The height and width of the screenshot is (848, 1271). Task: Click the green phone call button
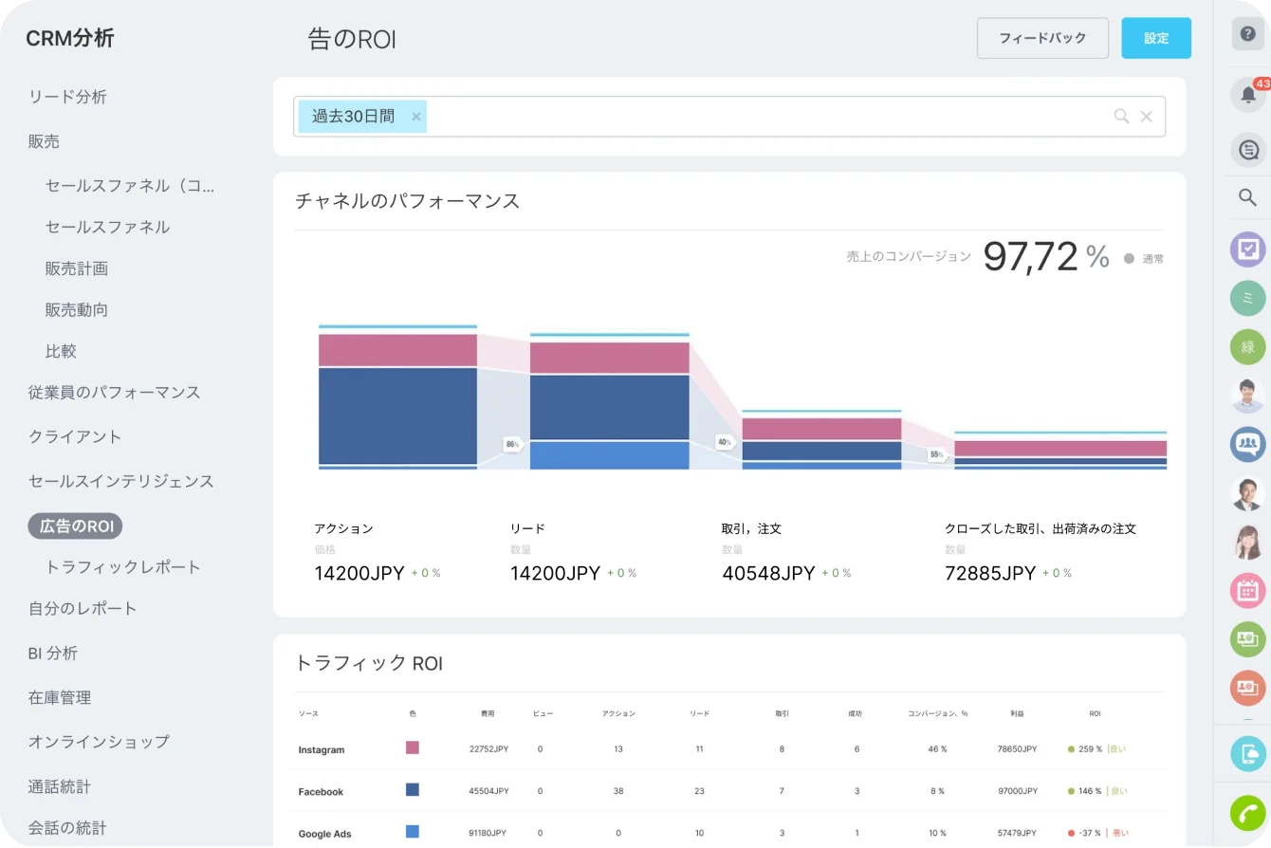[1248, 813]
